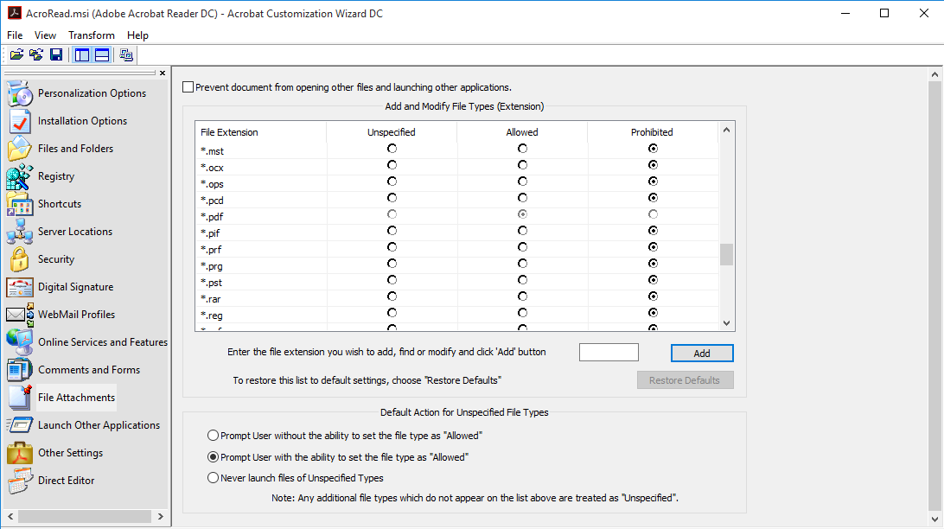Click the Add button
The image size is (944, 529).
702,354
